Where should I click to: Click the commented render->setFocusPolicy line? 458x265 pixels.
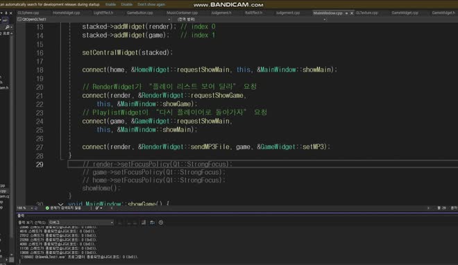tap(157, 164)
